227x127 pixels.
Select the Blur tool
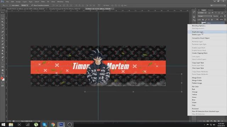coord(2,51)
